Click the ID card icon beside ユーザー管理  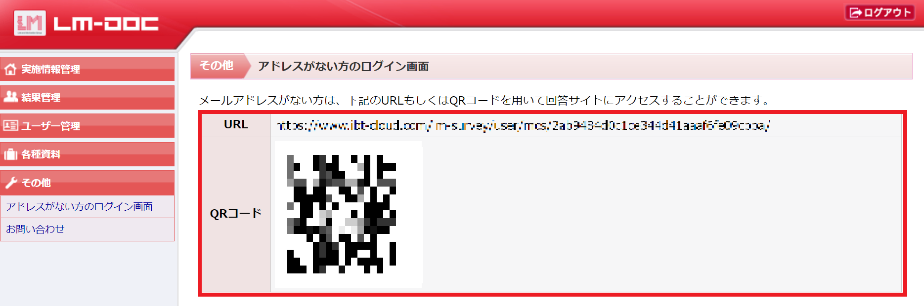[x=10, y=125]
